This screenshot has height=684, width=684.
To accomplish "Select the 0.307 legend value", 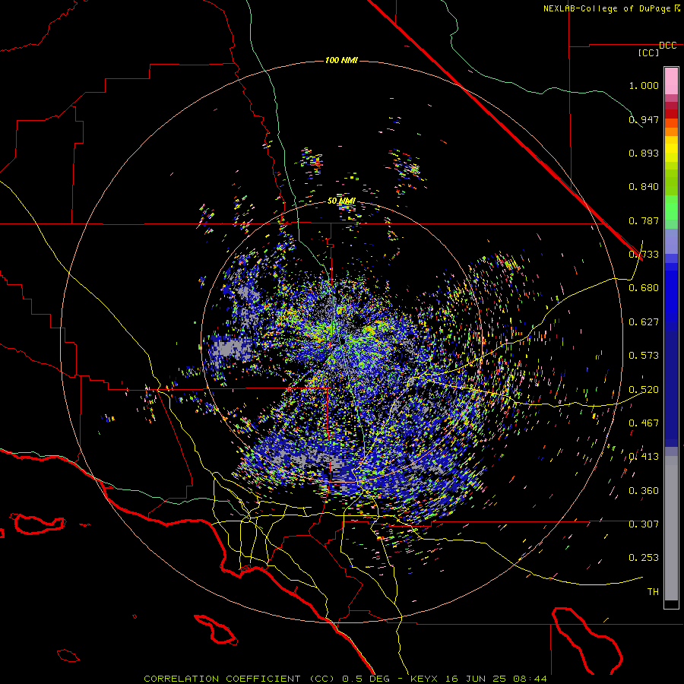I will 644,524.
